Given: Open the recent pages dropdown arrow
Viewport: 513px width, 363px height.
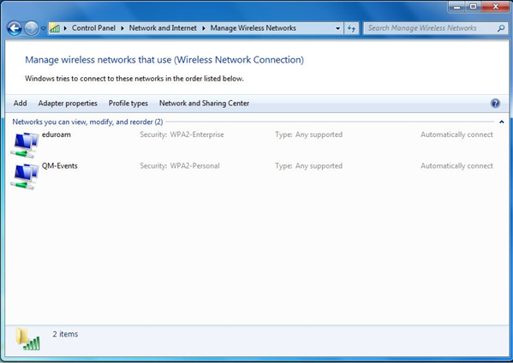Looking at the screenshot, I should click(x=43, y=28).
